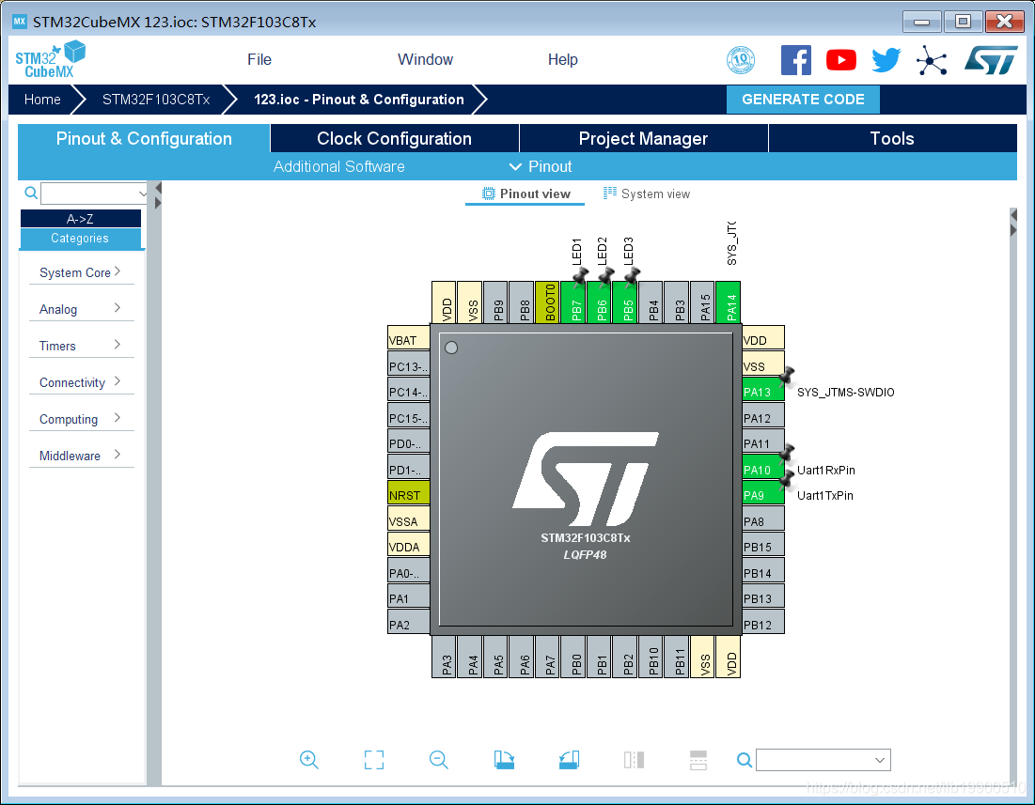Click the pushpin on PB7 LED1 pin
The image size is (1035, 805).
tap(580, 276)
